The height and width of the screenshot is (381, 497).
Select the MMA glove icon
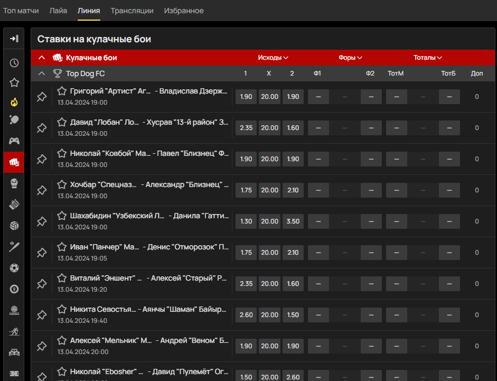pos(14,205)
